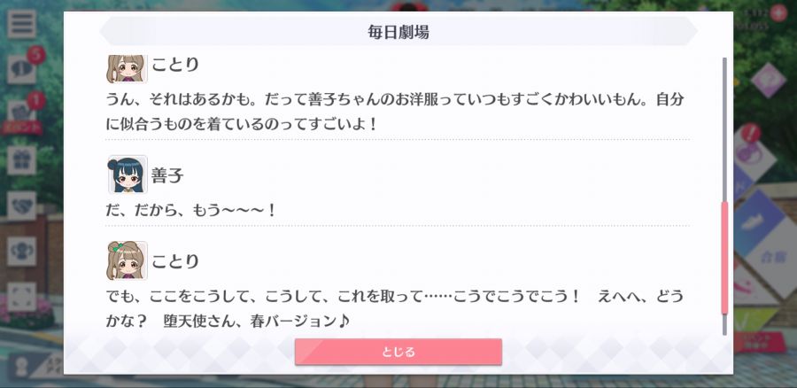Viewport: 797px width, 388px height.
Task: Open the handshake friends icon
Action: pyautogui.click(x=21, y=206)
